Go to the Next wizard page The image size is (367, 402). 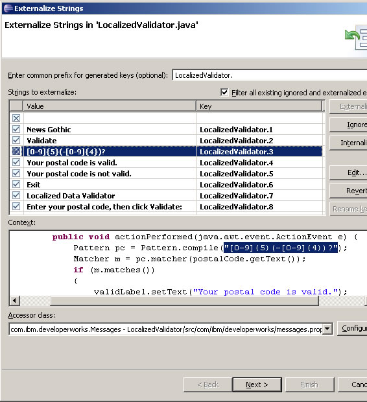tap(257, 384)
